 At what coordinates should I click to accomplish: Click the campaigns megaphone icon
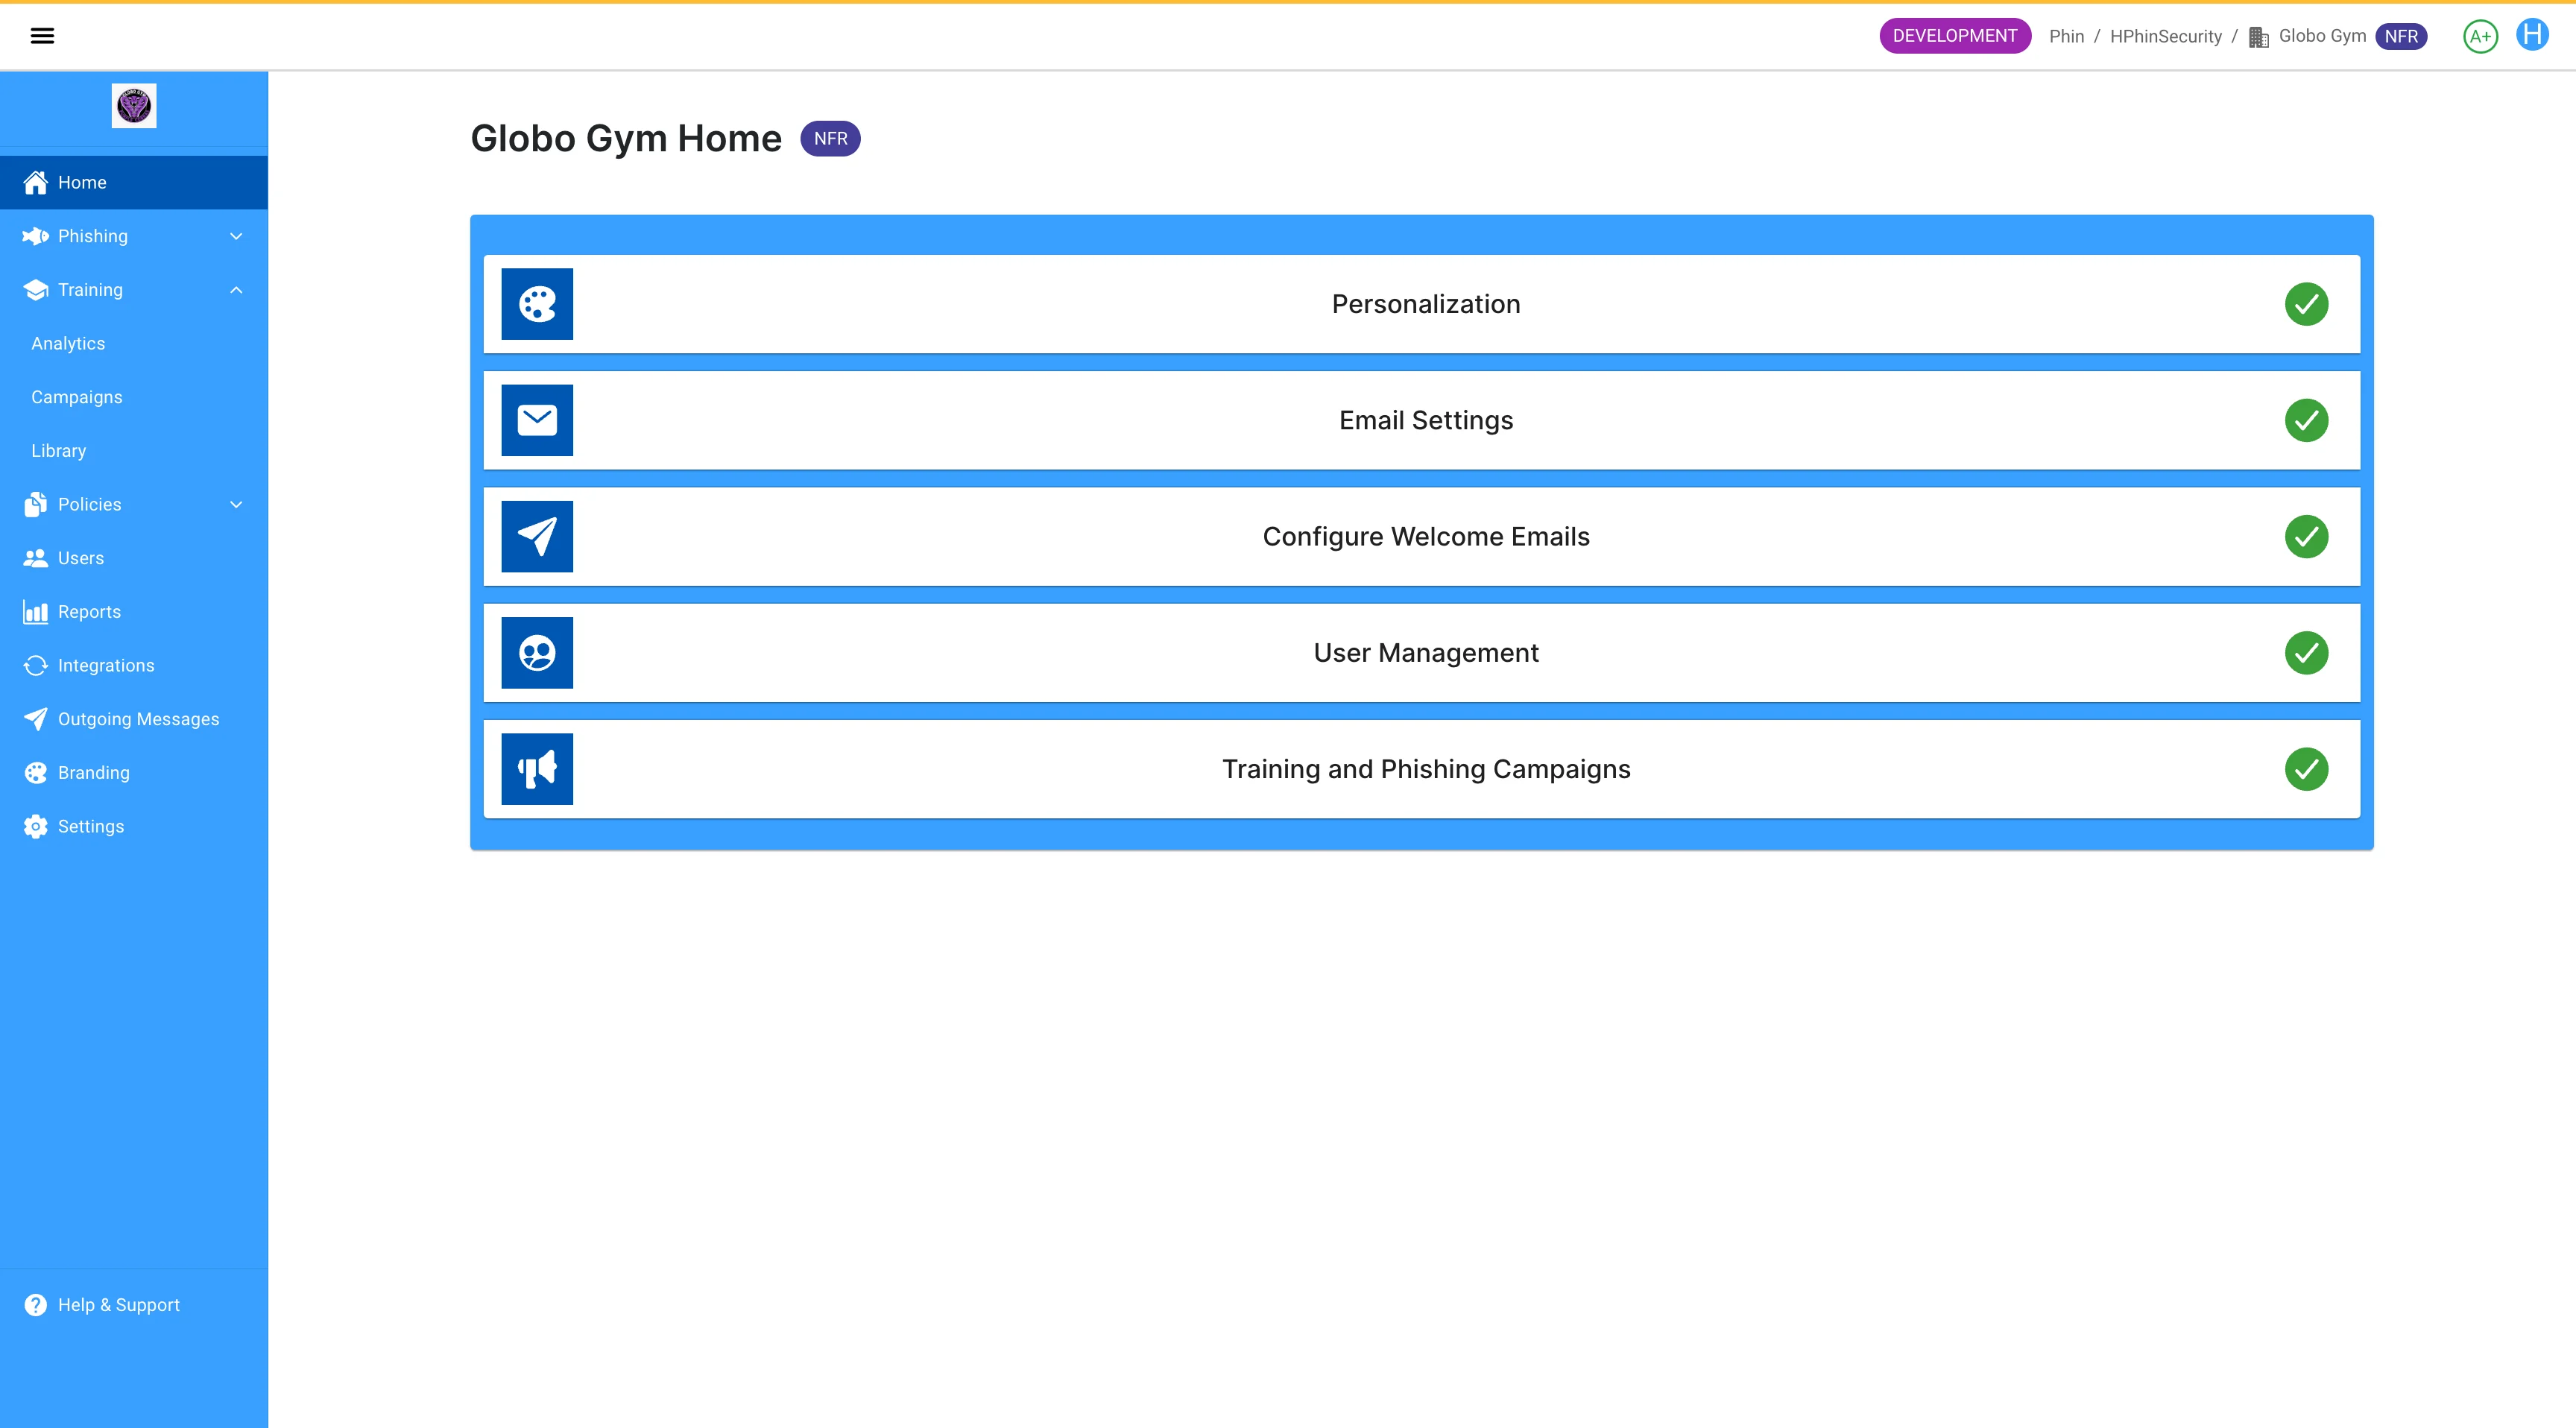click(x=537, y=769)
